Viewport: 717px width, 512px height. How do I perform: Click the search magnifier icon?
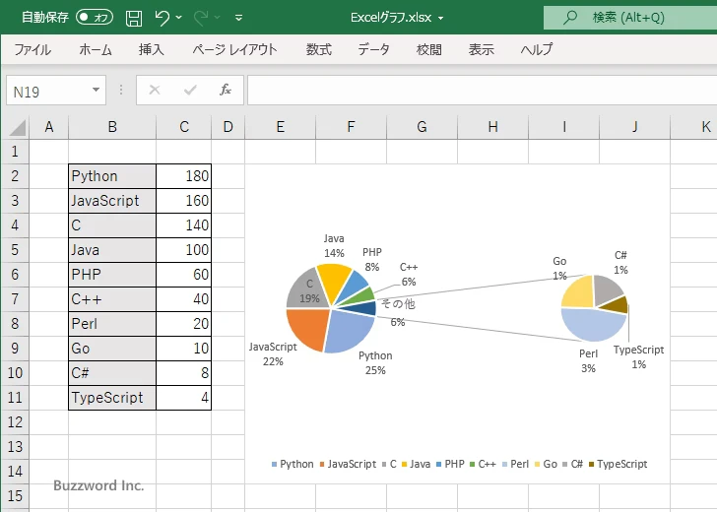569,18
